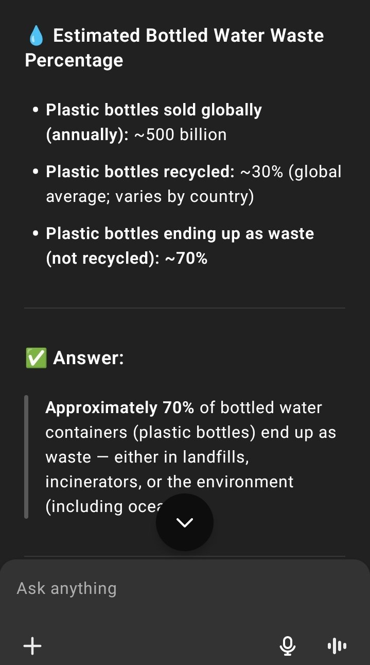
Task: Focus the Ask anything message field
Action: point(185,588)
